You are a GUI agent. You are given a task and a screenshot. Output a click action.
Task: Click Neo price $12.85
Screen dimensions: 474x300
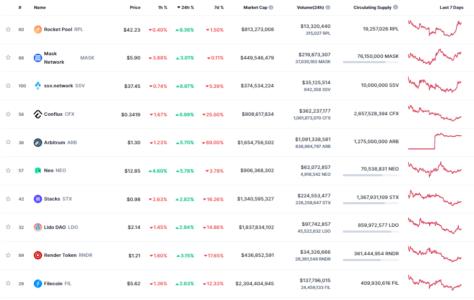tap(132, 171)
